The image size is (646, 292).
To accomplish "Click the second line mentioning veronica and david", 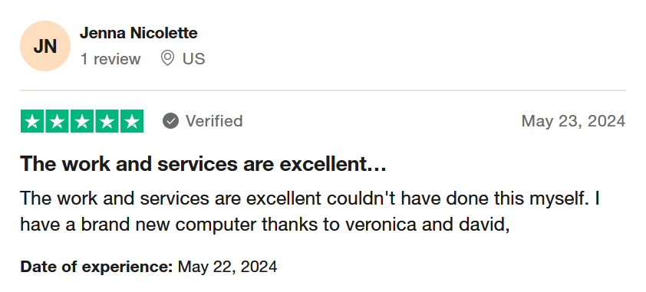I will tap(265, 225).
